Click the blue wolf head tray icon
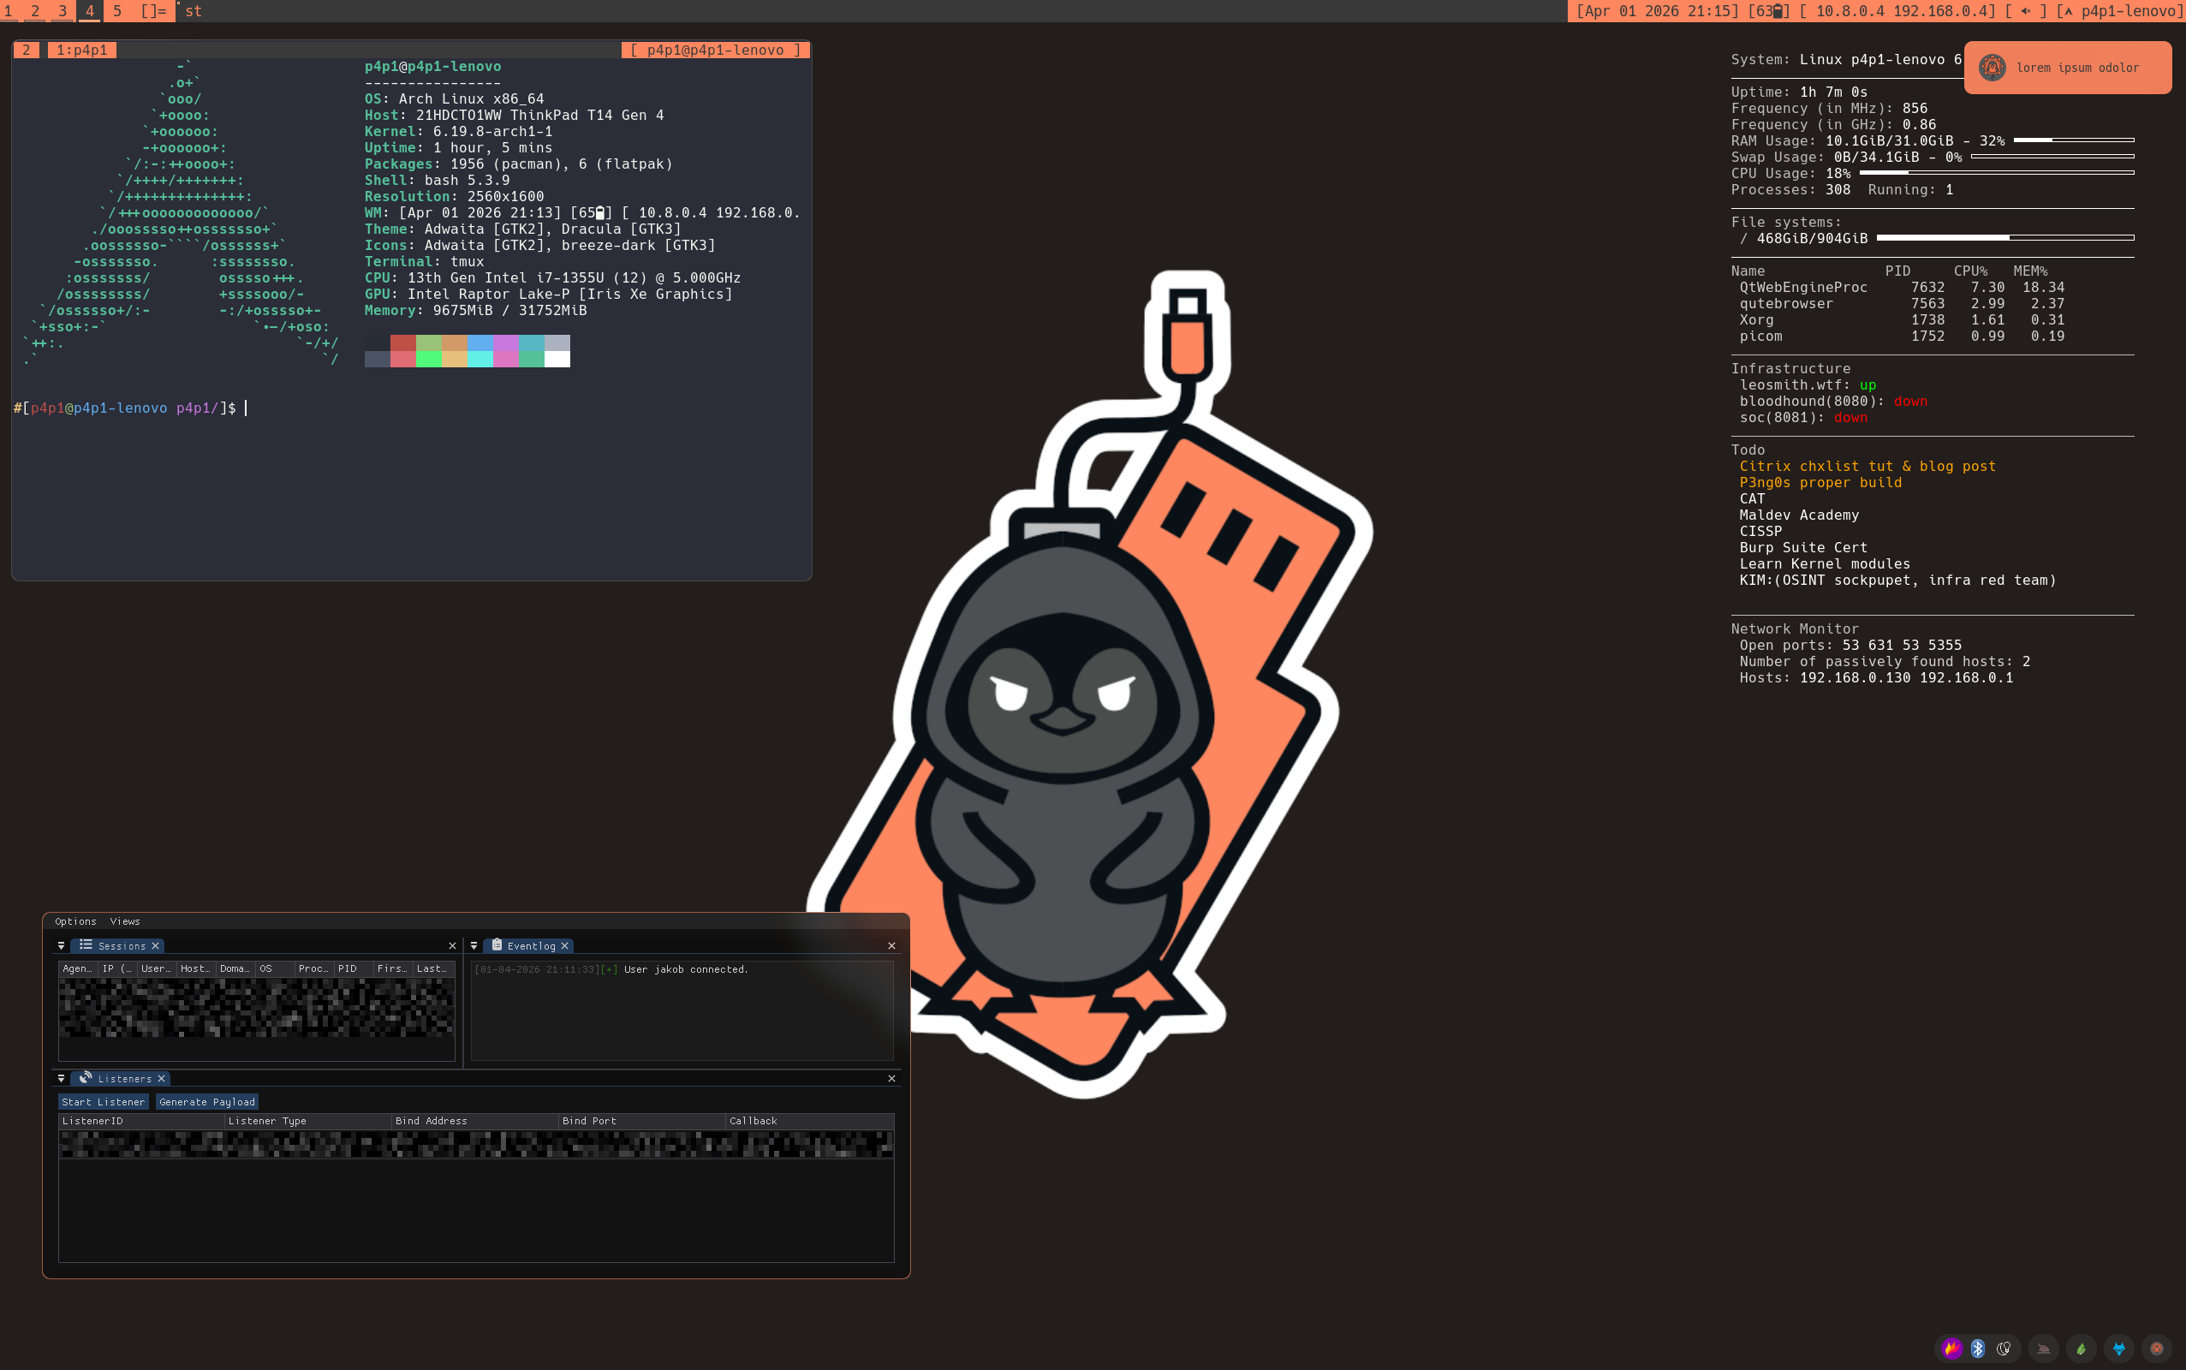Image resolution: width=2186 pixels, height=1370 pixels. pyautogui.click(x=2119, y=1349)
